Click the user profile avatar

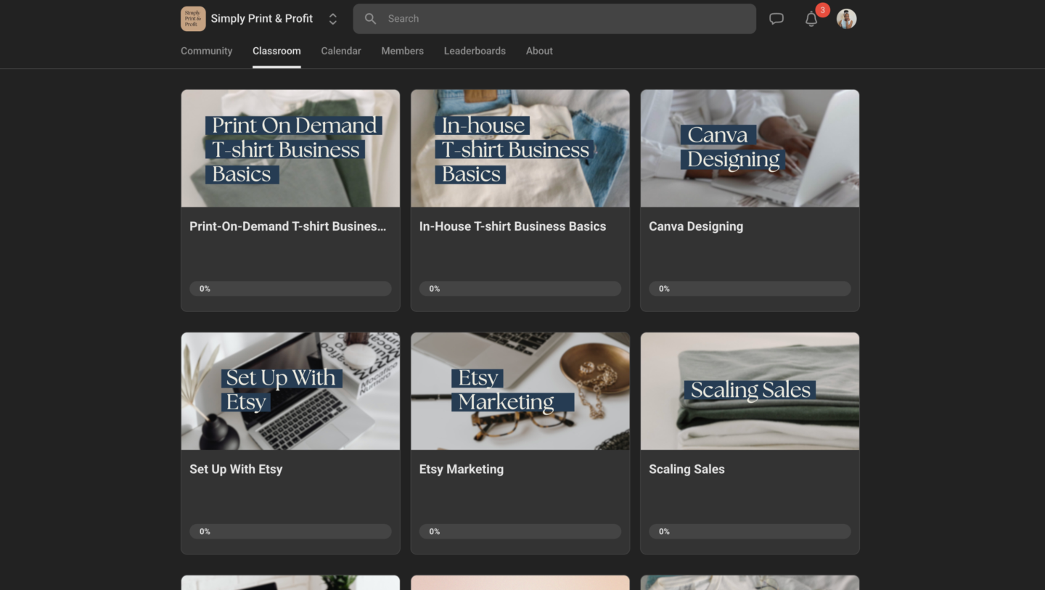[846, 19]
